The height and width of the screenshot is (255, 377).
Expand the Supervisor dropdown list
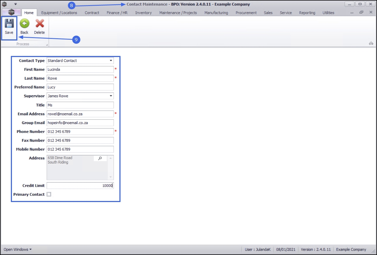click(x=111, y=96)
